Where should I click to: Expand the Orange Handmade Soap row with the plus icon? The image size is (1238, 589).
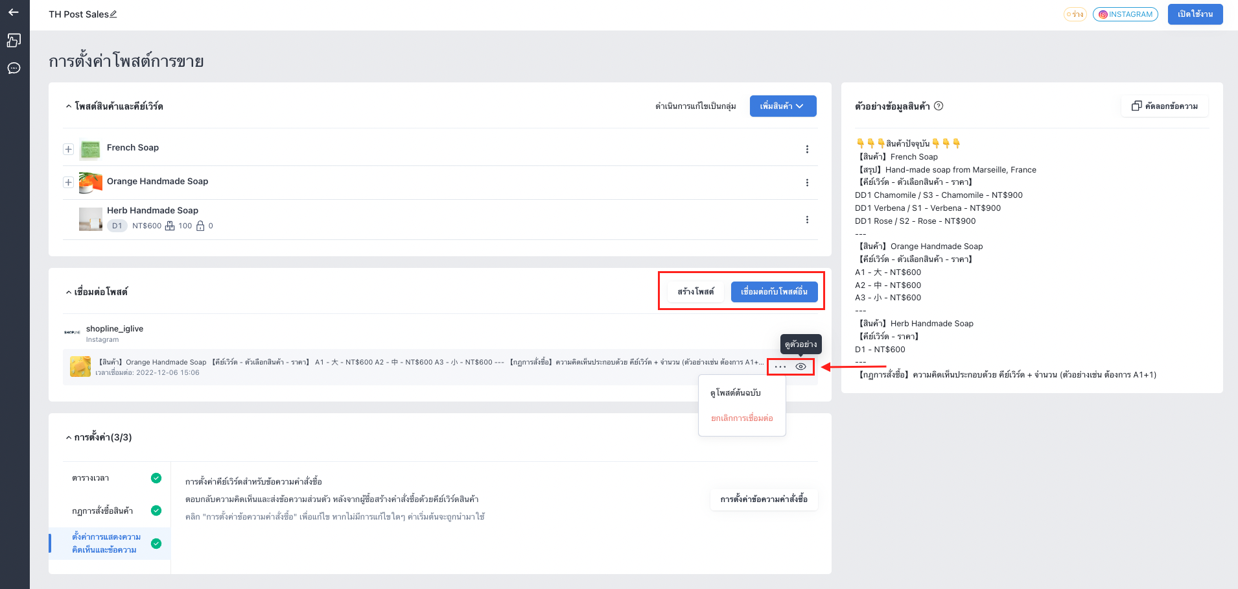(68, 183)
